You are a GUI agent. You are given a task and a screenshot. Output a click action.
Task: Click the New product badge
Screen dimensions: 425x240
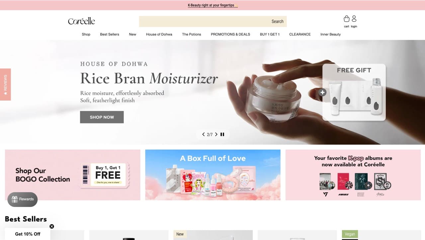coord(180,234)
